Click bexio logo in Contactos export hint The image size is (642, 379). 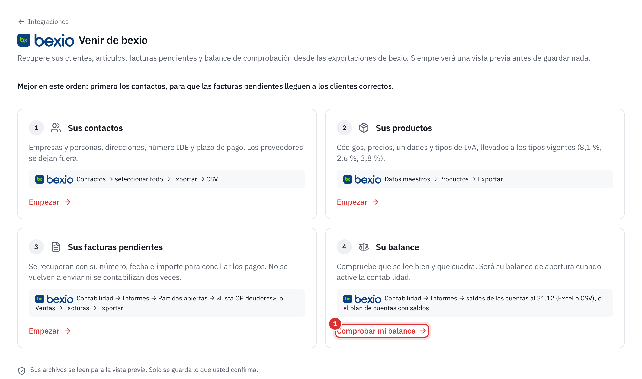point(54,179)
